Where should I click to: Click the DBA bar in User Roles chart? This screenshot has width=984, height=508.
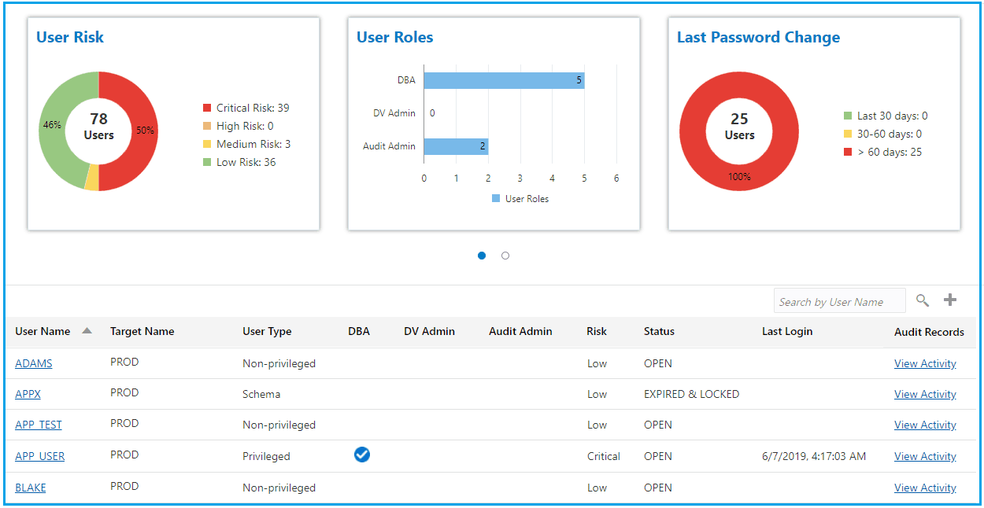(504, 80)
